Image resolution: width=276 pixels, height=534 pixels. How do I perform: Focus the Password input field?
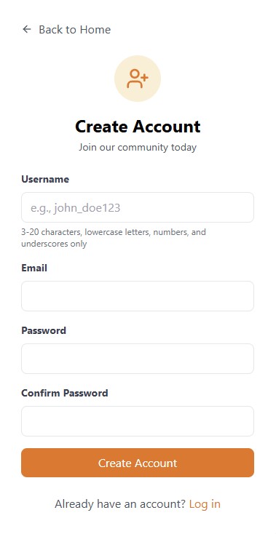[138, 359]
